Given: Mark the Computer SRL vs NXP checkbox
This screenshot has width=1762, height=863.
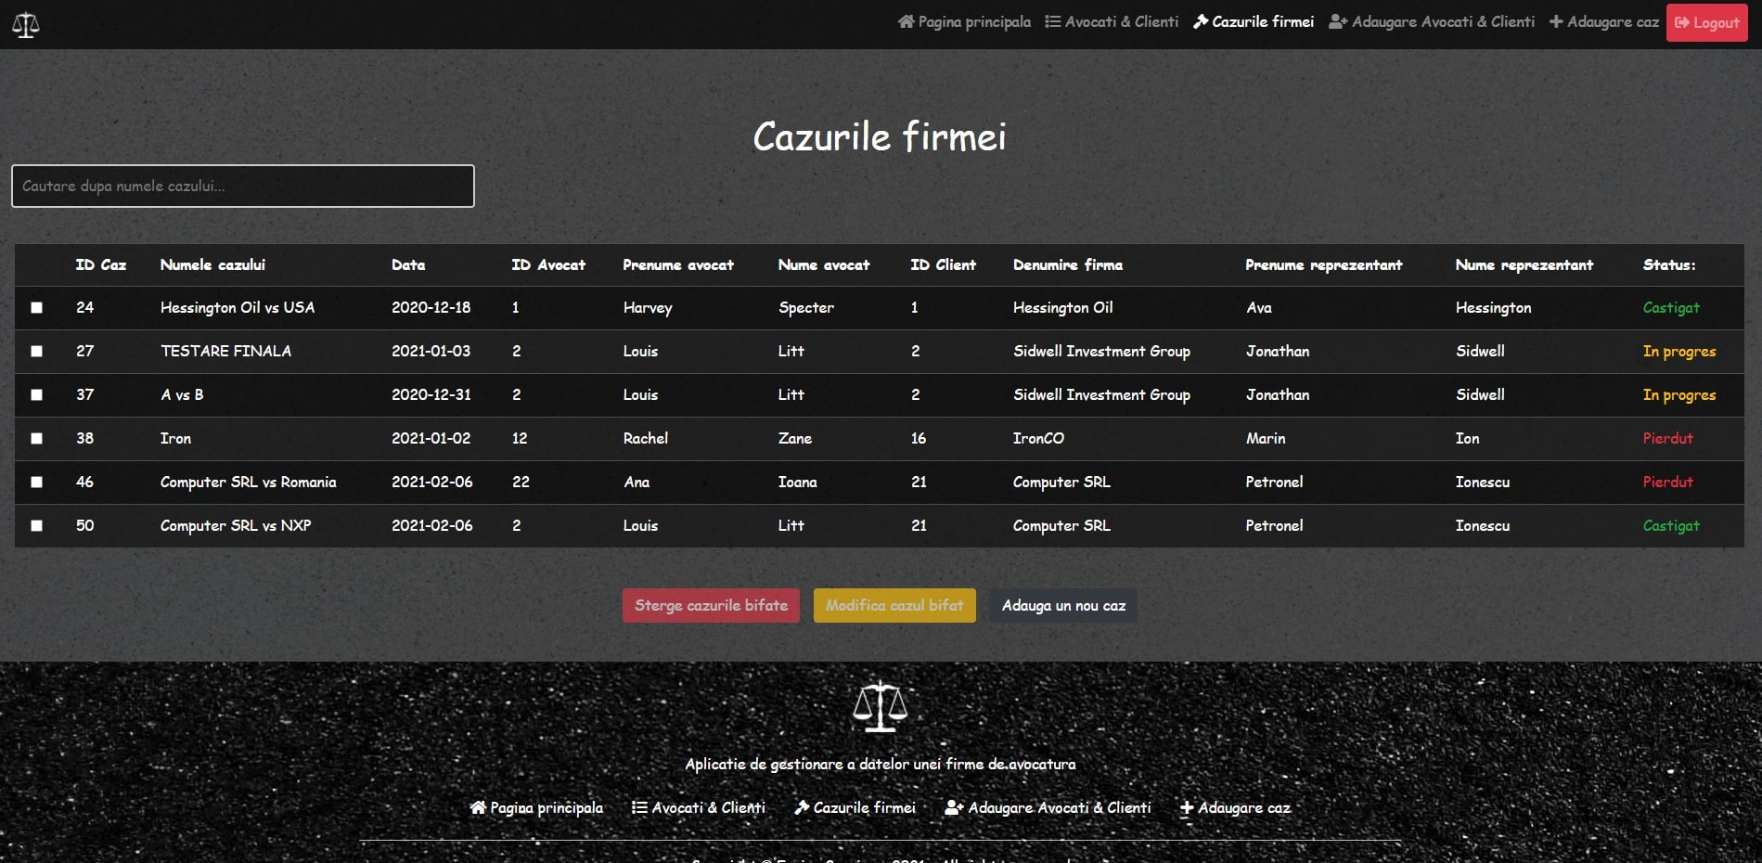Looking at the screenshot, I should 37,525.
